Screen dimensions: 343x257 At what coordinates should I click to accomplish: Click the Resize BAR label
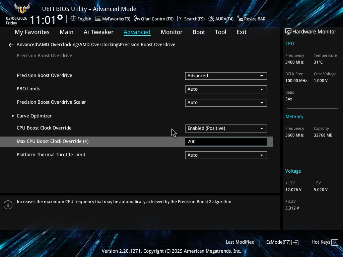tap(255, 19)
